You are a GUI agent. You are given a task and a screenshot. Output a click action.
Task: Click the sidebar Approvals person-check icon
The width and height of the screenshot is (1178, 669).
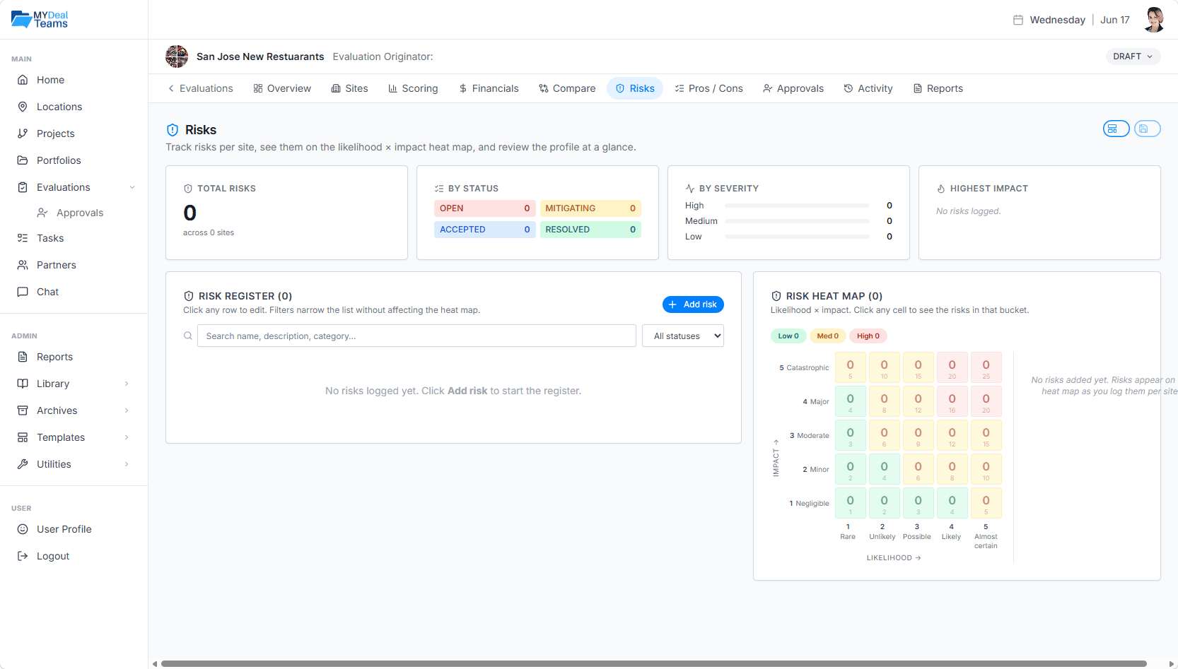click(x=42, y=213)
